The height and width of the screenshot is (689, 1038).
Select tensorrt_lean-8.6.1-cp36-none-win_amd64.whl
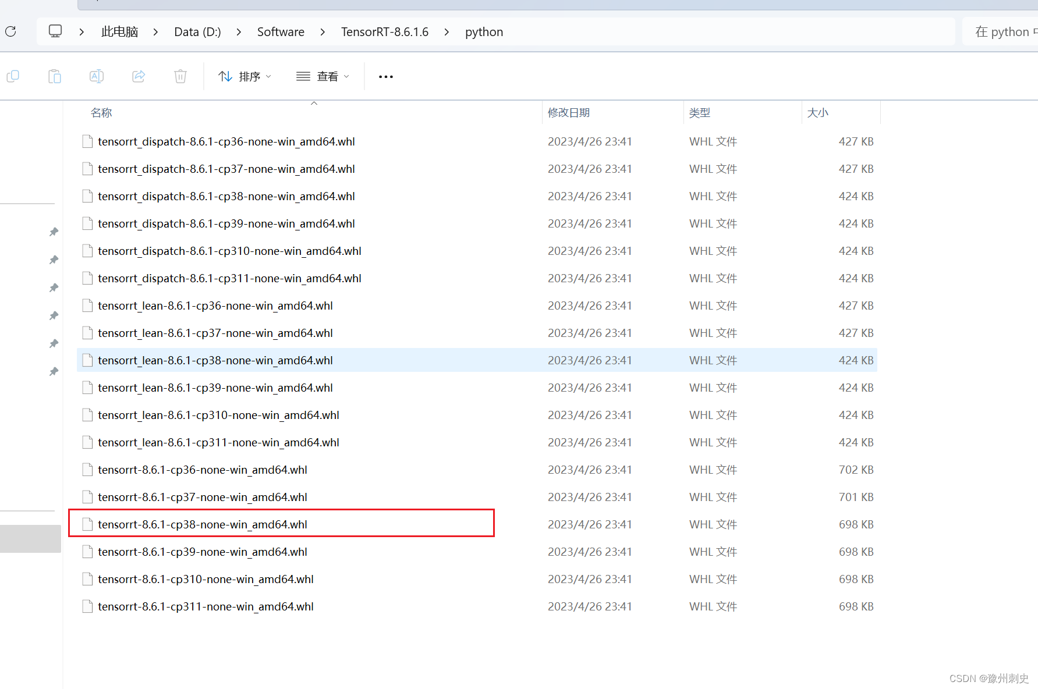[x=477, y=306]
